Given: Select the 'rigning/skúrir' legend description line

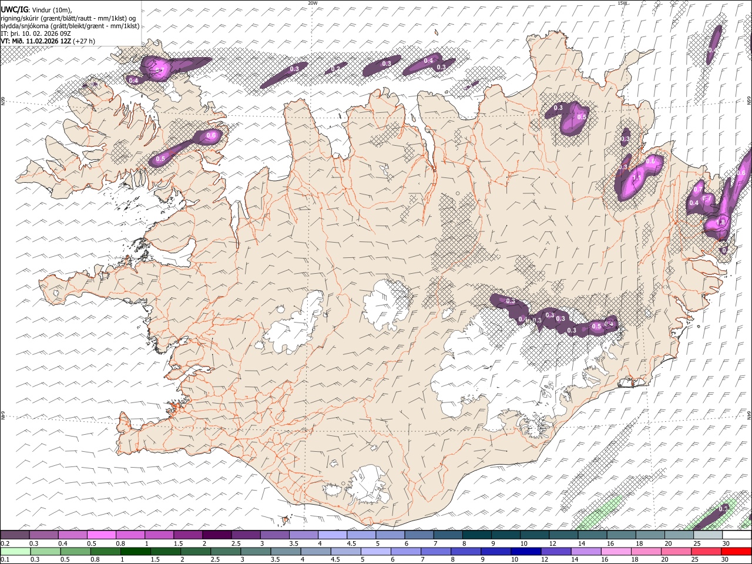Looking at the screenshot, I should (69, 18).
